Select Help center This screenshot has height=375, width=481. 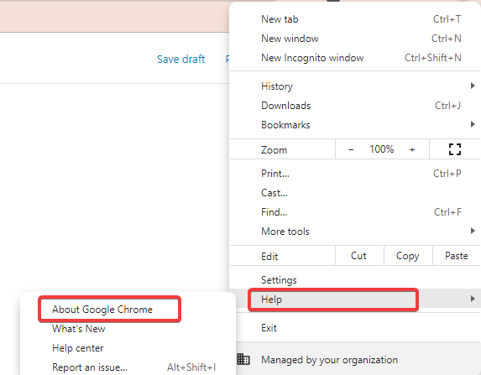(x=77, y=348)
